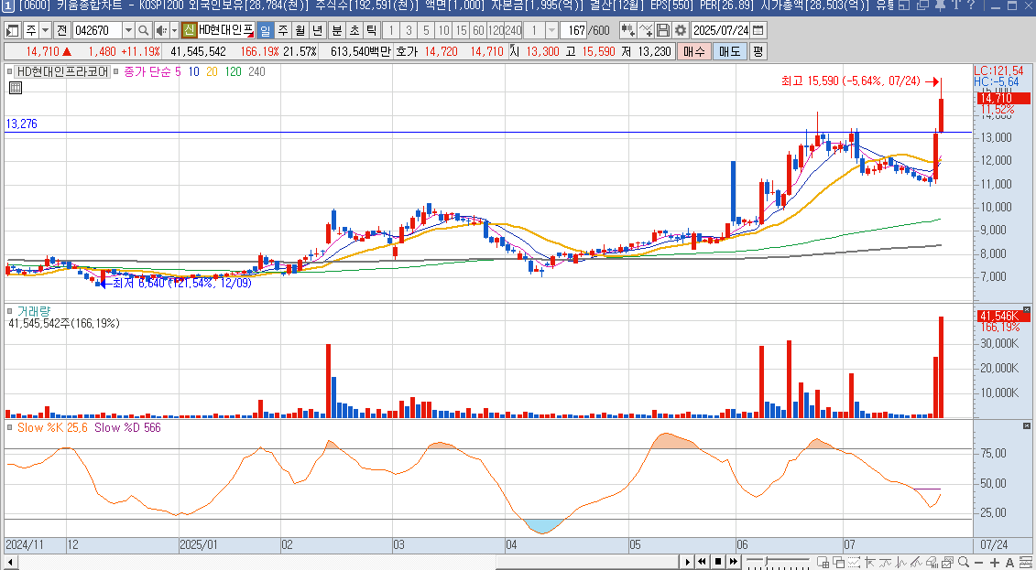This screenshot has height=570, width=1036.
Task: Click the 3D bar chart icon in bottom toolbar
Action: pos(932,563)
